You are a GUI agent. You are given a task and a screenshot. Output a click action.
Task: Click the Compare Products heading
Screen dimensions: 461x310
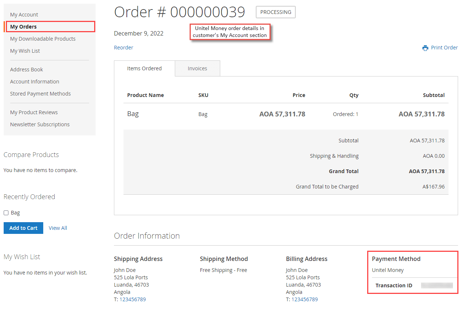tap(31, 155)
